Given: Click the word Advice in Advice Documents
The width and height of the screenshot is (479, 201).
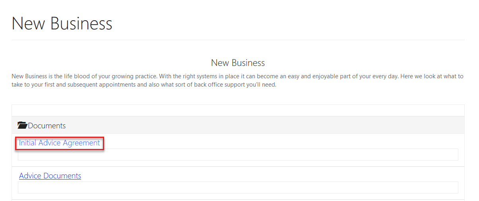Looking at the screenshot, I should click(x=30, y=176).
